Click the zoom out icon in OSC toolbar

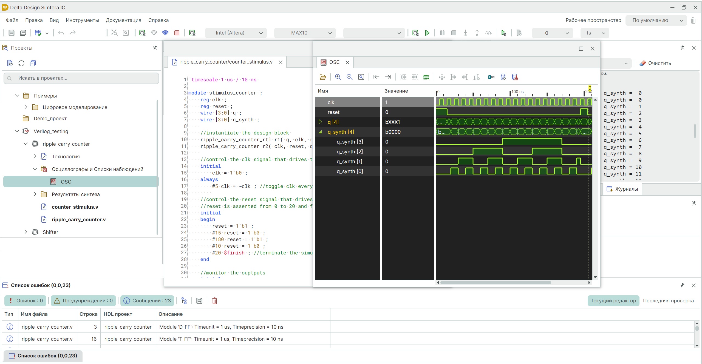[x=349, y=77]
